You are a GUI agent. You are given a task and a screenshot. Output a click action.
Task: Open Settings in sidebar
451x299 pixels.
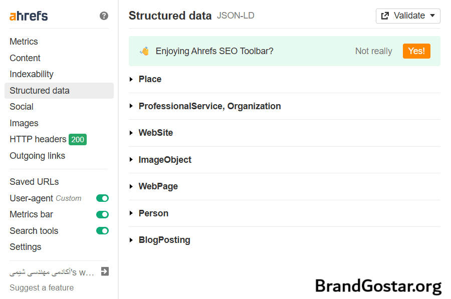tap(26, 247)
